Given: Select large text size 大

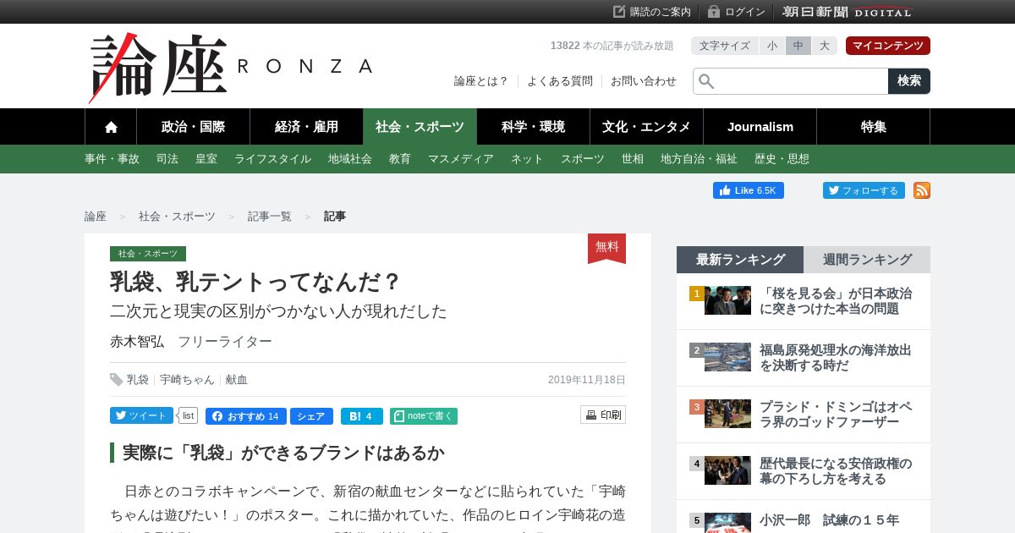Looking at the screenshot, I should point(825,46).
